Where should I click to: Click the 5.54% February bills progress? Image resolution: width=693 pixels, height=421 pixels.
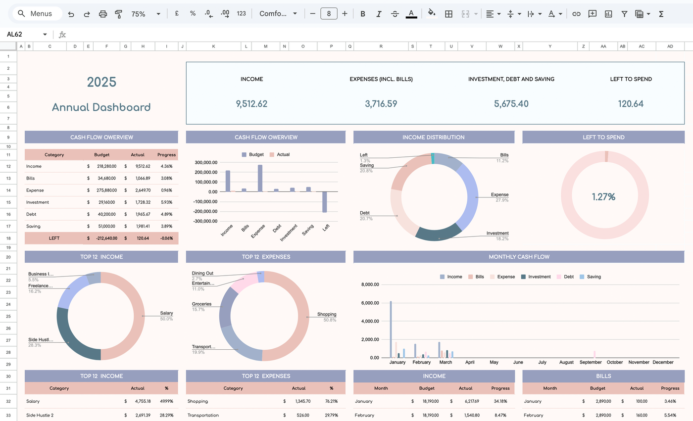coord(670,415)
